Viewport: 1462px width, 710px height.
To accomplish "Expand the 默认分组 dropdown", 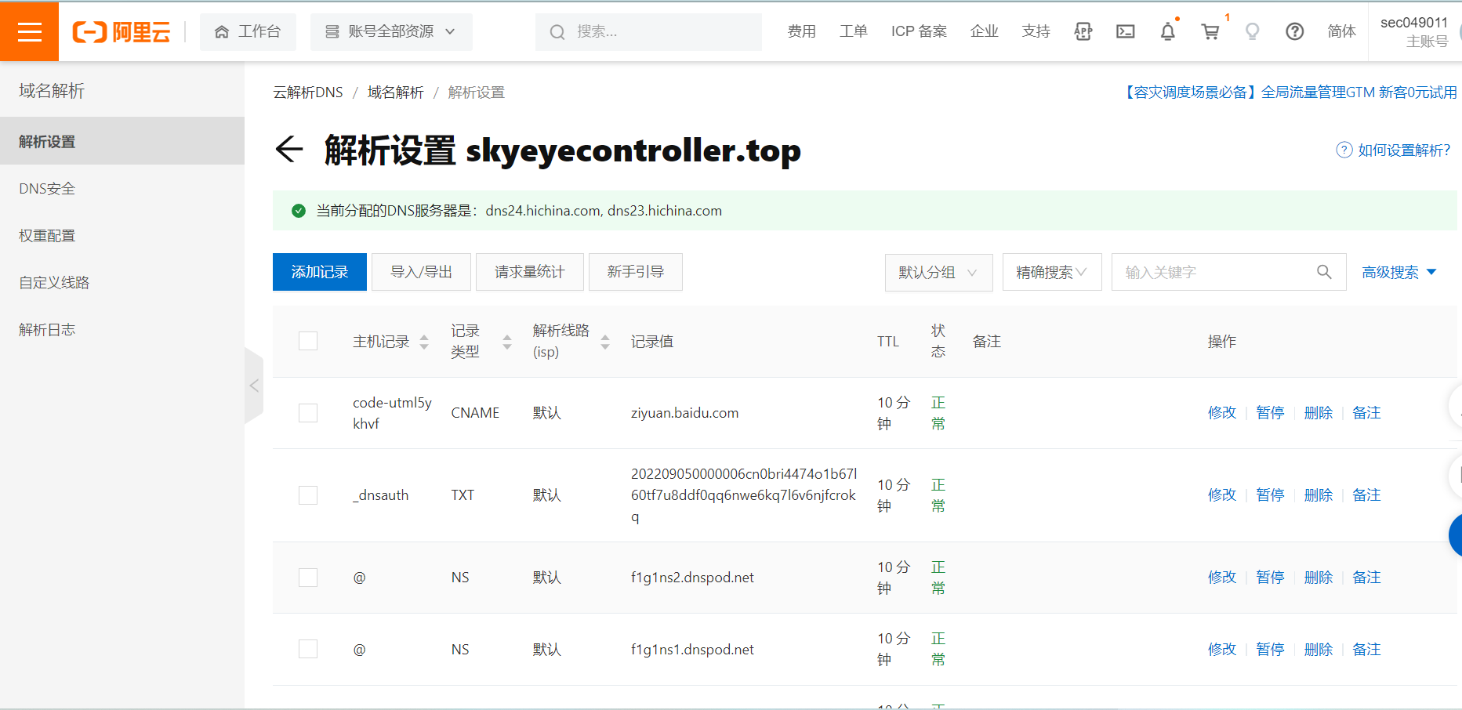I will [x=939, y=272].
